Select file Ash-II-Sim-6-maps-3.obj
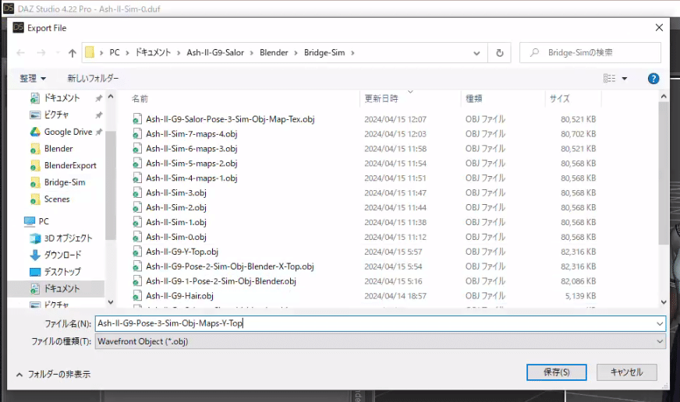680x402 pixels. 191,149
